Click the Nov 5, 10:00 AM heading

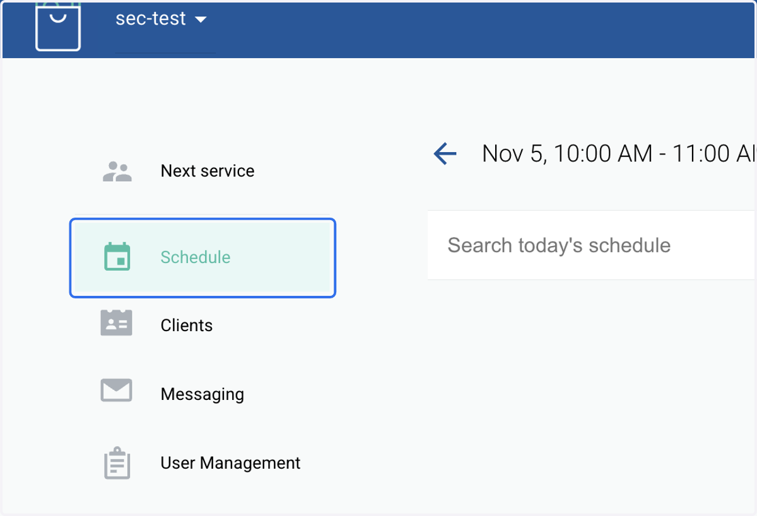tap(618, 153)
